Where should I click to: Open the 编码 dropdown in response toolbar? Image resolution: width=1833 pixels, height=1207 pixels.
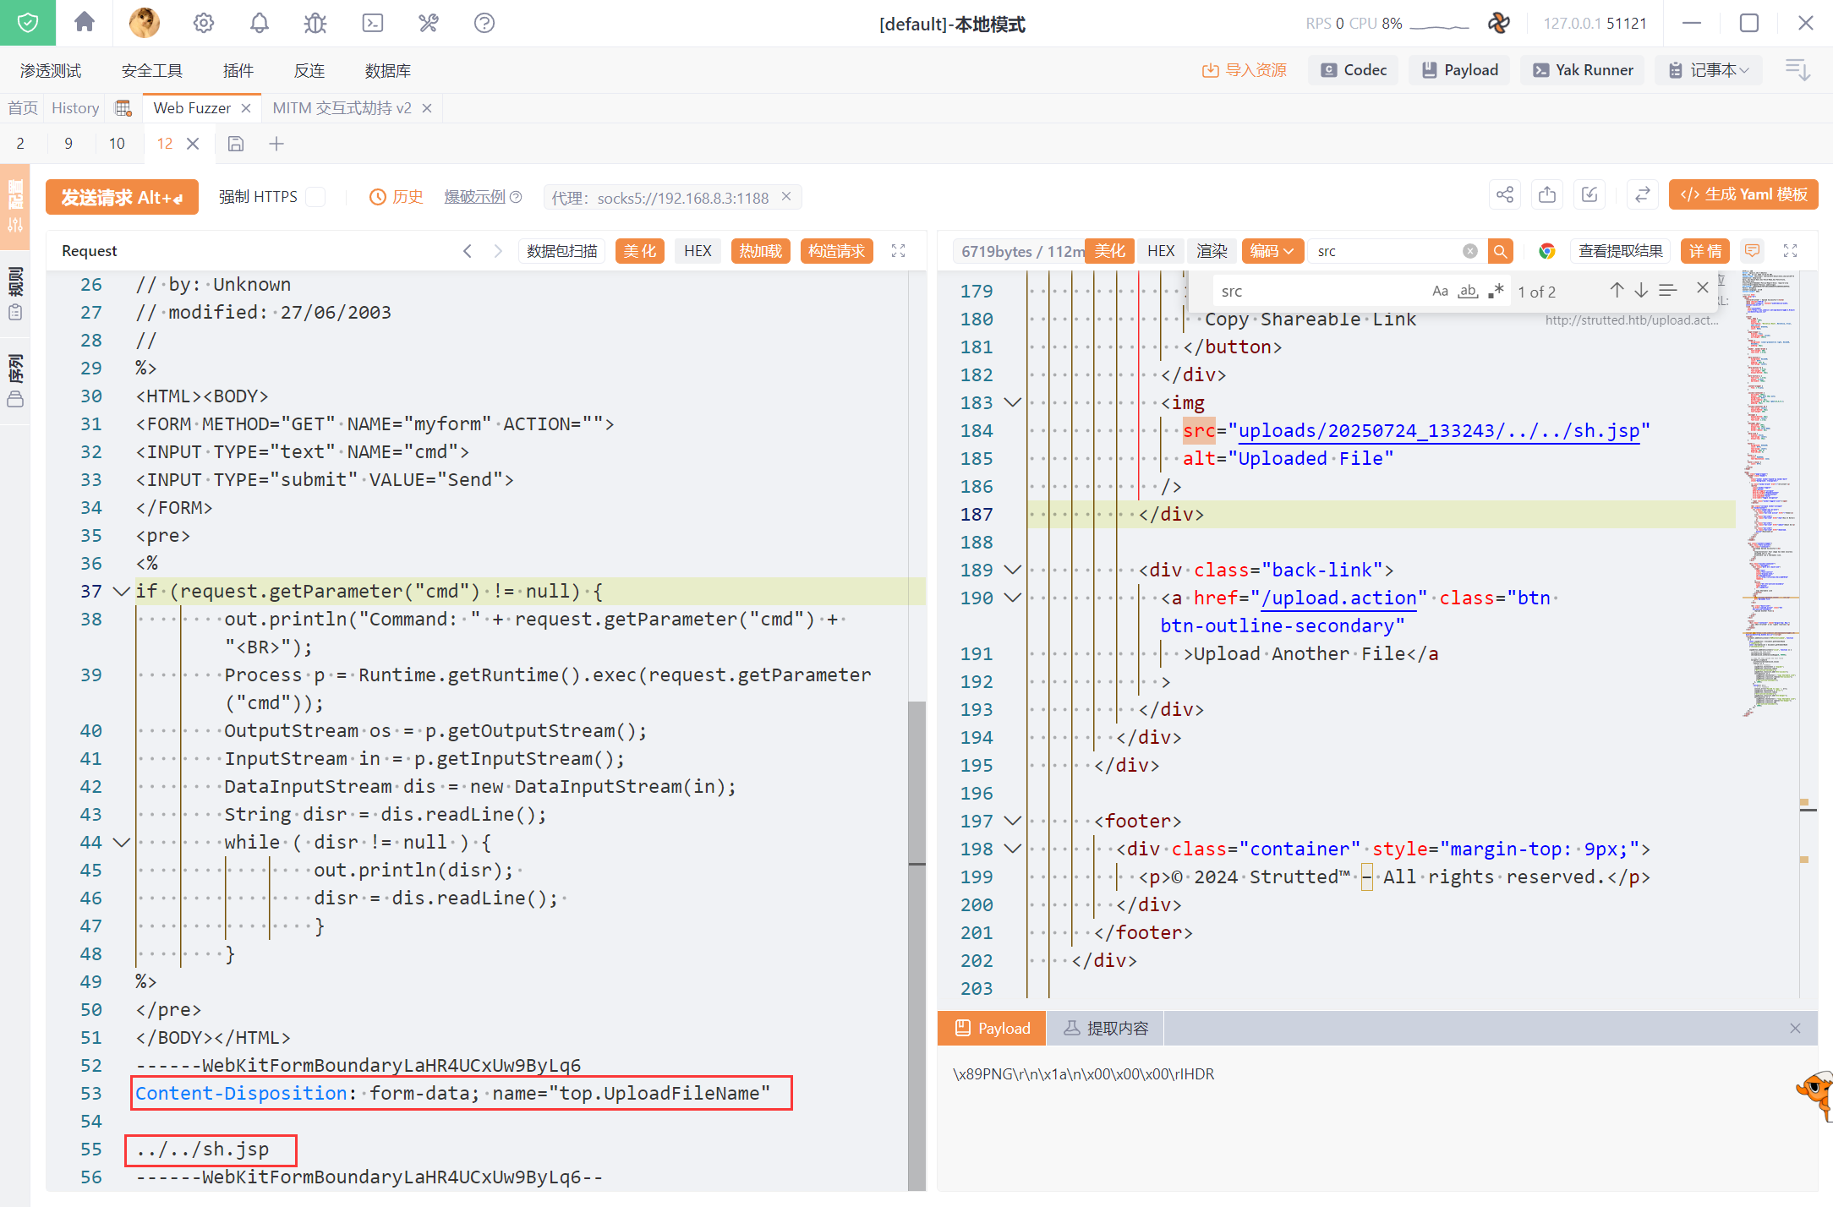point(1272,251)
